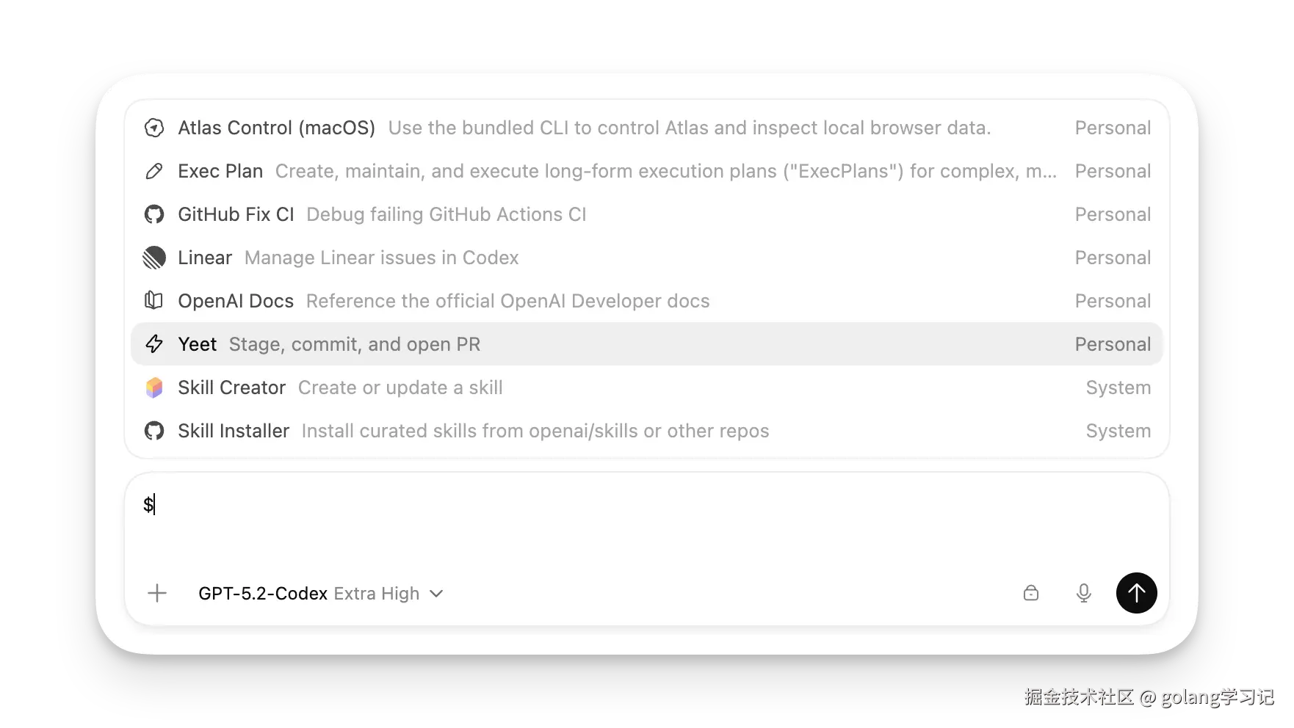Image resolution: width=1294 pixels, height=728 pixels.
Task: Click the Skill Creator colorful cube icon
Action: tap(154, 387)
